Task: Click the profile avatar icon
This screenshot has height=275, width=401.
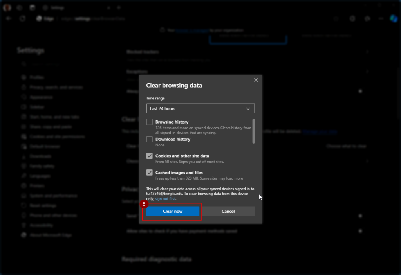Action: pos(7,7)
